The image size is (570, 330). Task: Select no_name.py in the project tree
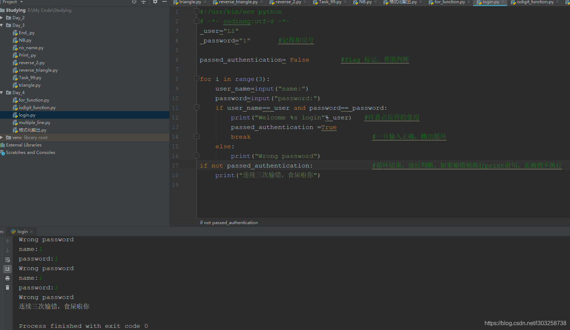[x=31, y=48]
